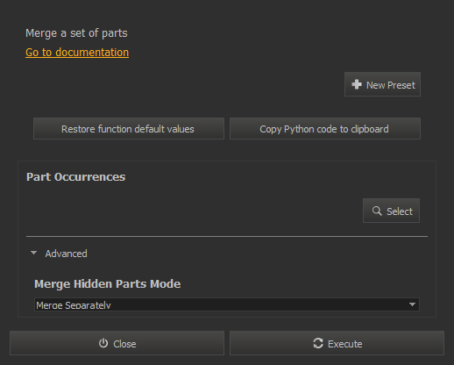
Task: Click the power icon on Close
Action: [103, 343]
